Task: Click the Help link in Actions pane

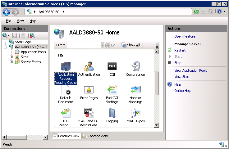Action: pos(178,84)
